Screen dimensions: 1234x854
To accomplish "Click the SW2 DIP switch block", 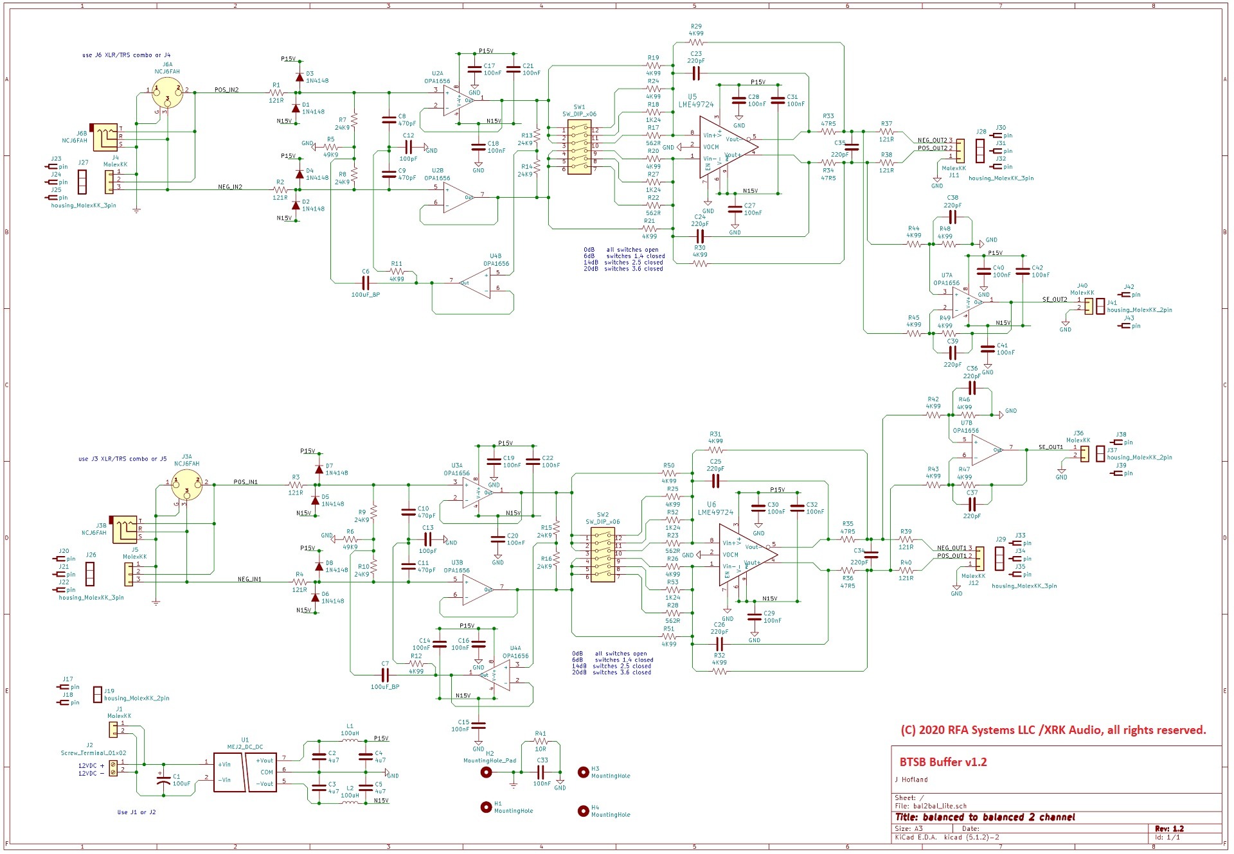I will pos(602,556).
